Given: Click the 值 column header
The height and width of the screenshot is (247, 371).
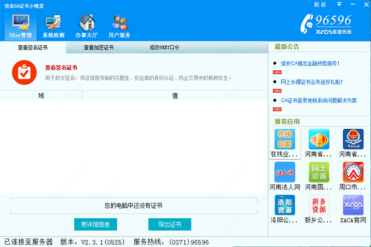Looking at the screenshot, I should 175,95.
